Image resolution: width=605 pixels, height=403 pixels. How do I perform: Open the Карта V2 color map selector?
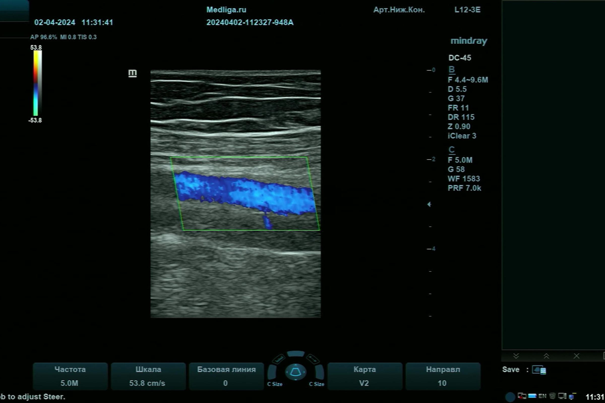365,376
